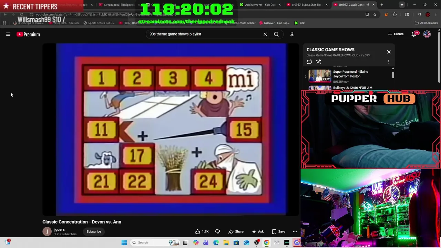This screenshot has height=248, width=441.
Task: Open Microsoft Edge on taskbar
Action: (x=216, y=242)
